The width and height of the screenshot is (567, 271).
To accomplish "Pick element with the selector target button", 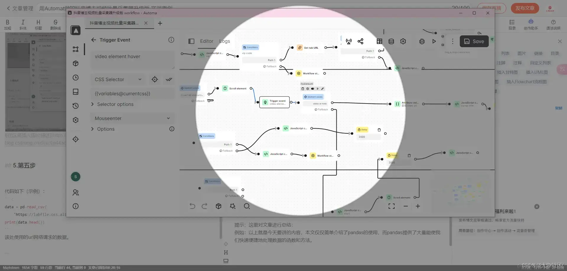I will coord(155,79).
